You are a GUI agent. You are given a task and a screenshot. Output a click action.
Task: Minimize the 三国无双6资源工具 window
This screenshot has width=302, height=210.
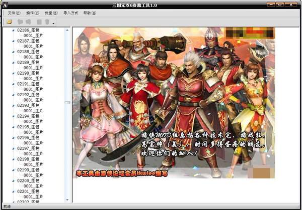tap(271, 4)
